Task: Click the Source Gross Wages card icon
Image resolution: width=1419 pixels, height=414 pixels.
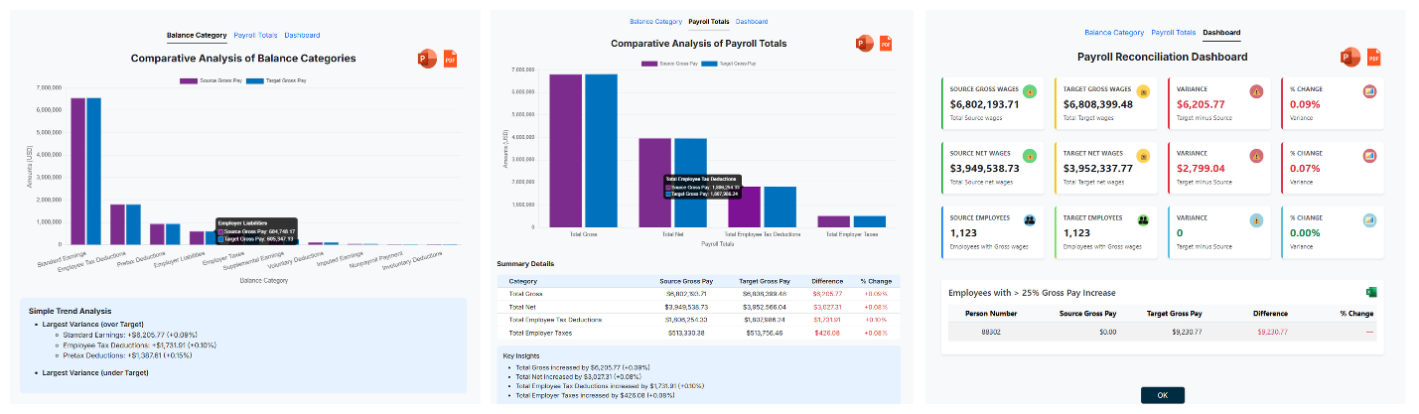Action: point(1030,91)
